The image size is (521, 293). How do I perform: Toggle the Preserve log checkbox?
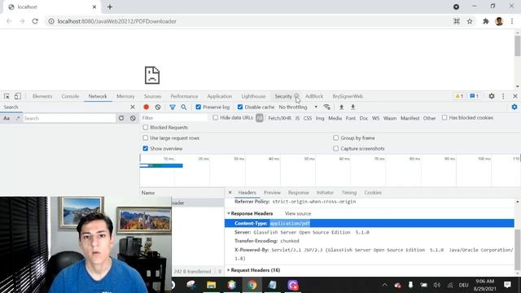tap(199, 107)
